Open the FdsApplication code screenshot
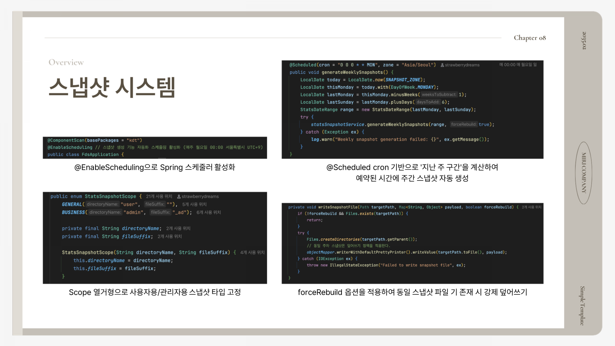This screenshot has width=615, height=346. [155, 148]
